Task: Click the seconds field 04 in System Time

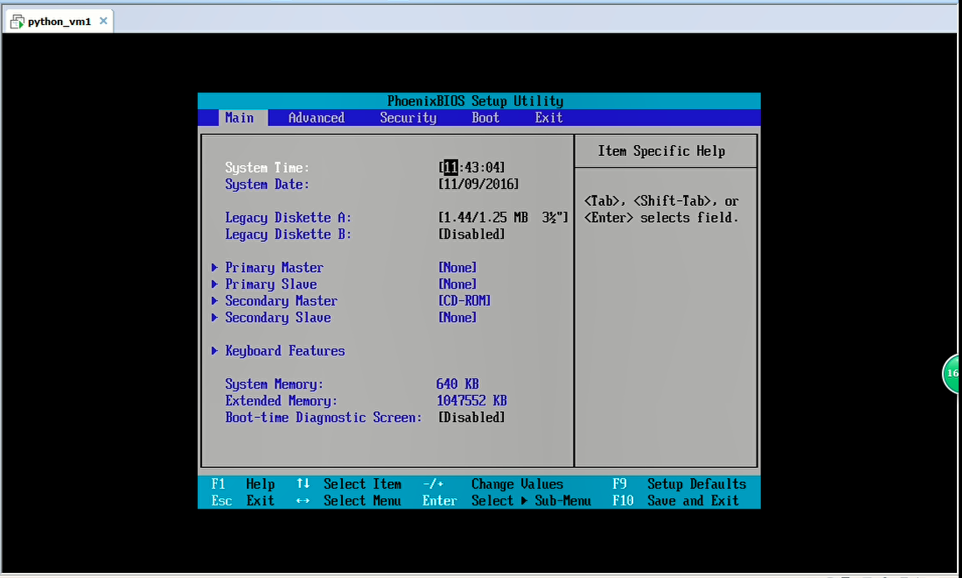Action: coord(492,168)
